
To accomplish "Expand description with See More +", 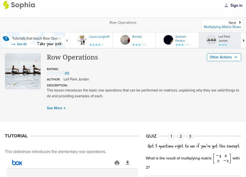I will point(56,108).
